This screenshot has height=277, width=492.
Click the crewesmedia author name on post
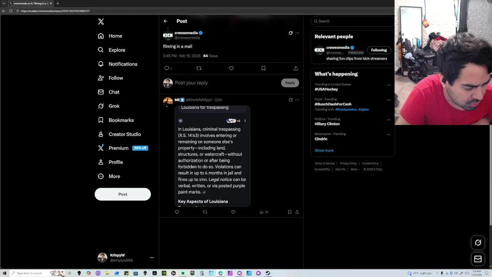click(186, 33)
